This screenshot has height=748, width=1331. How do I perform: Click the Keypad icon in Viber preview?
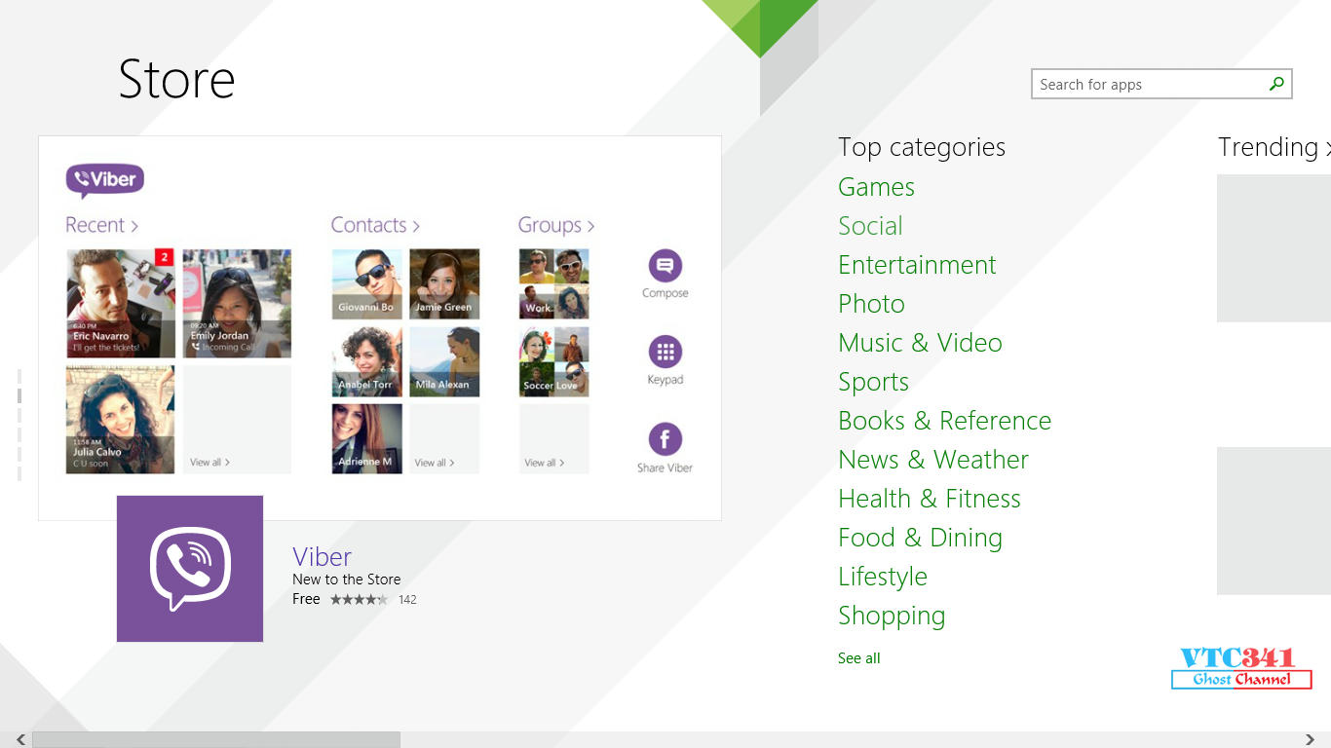[665, 352]
